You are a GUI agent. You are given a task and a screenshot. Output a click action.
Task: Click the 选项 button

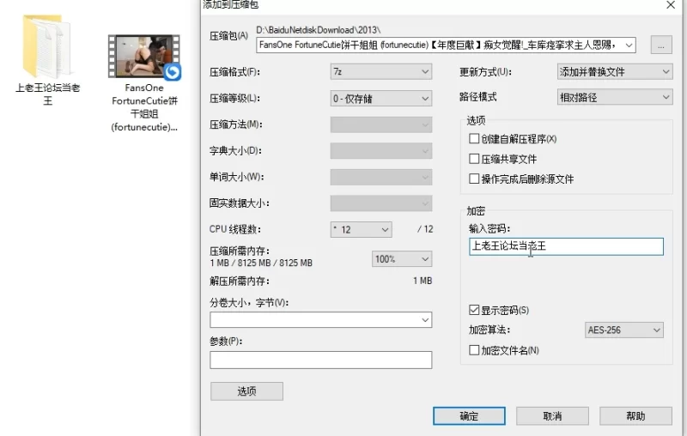[x=246, y=391]
